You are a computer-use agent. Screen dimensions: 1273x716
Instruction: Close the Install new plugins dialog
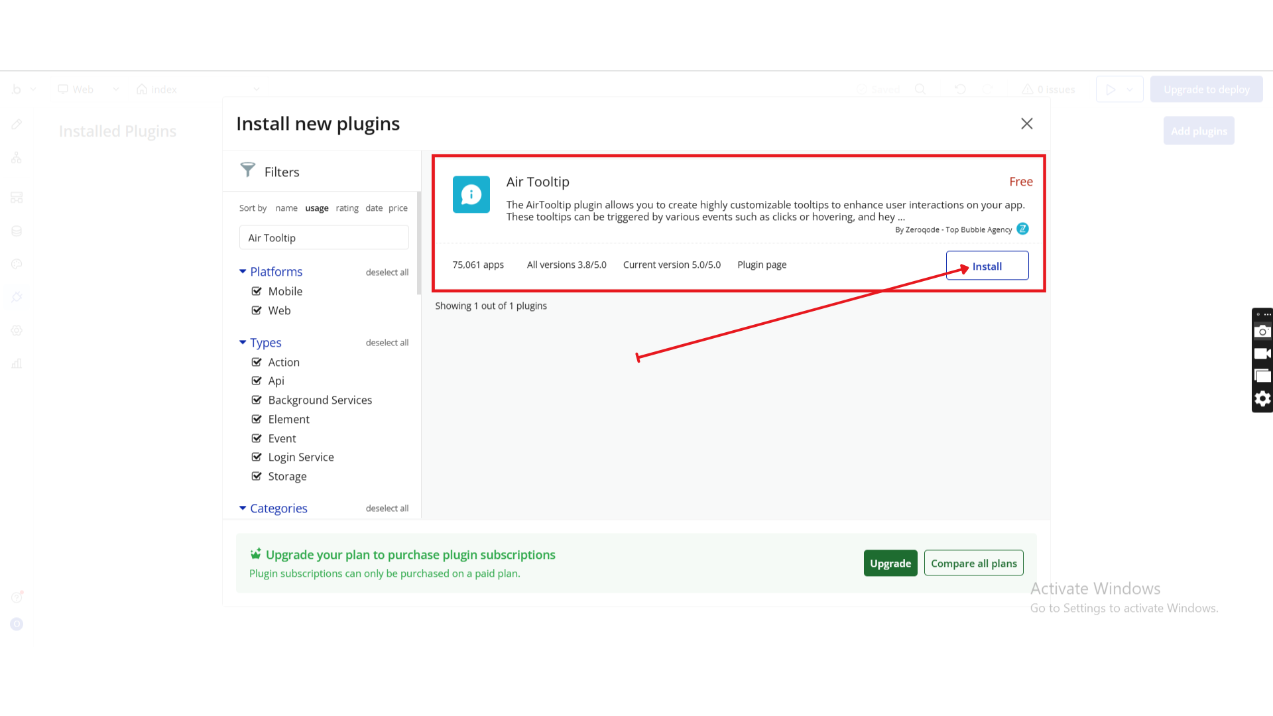coord(1026,124)
